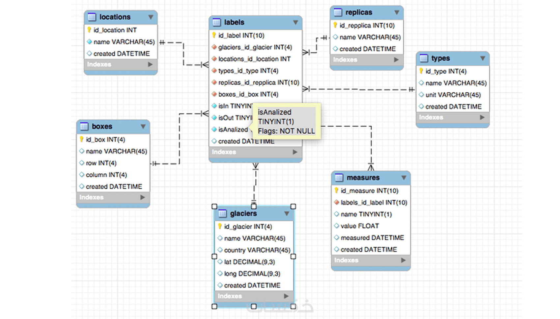560x319 pixels.
Task: Click the top-left resize handle of glaciers table
Action: [x=214, y=207]
